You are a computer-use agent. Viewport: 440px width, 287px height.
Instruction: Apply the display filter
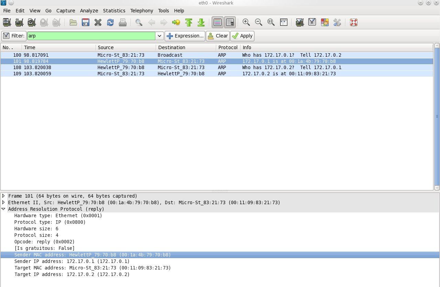coord(242,36)
